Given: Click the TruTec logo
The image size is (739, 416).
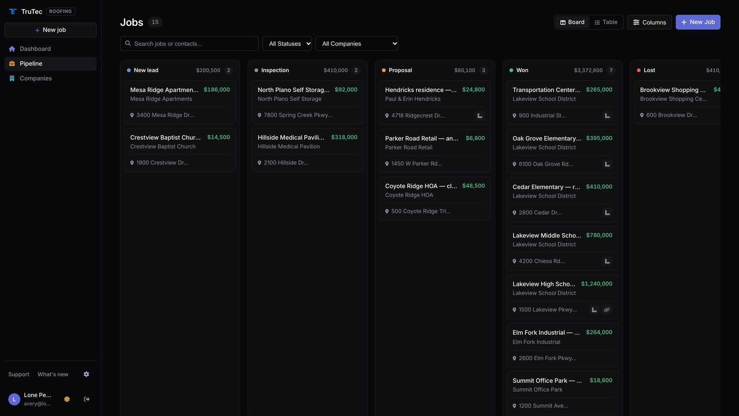Looking at the screenshot, I should pos(13,12).
